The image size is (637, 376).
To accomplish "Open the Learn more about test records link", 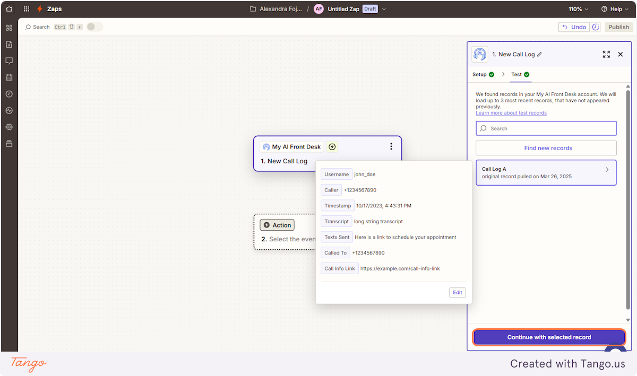I will point(511,112).
